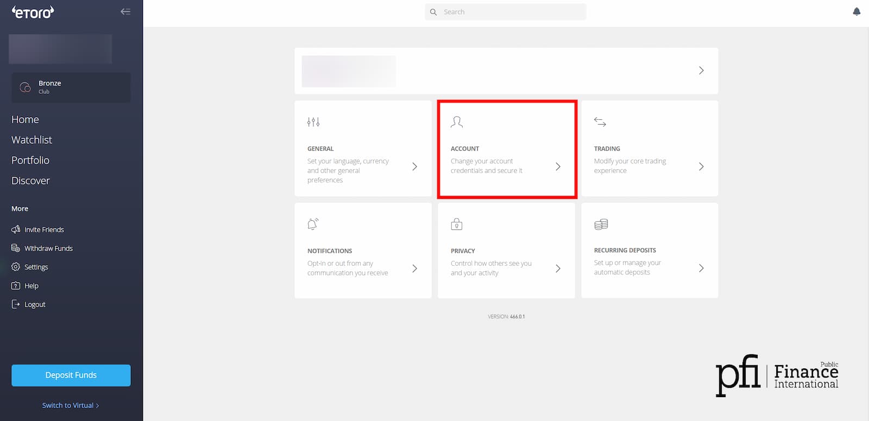Click the Settings gear icon
Screen dimensions: 869x421
click(x=16, y=267)
